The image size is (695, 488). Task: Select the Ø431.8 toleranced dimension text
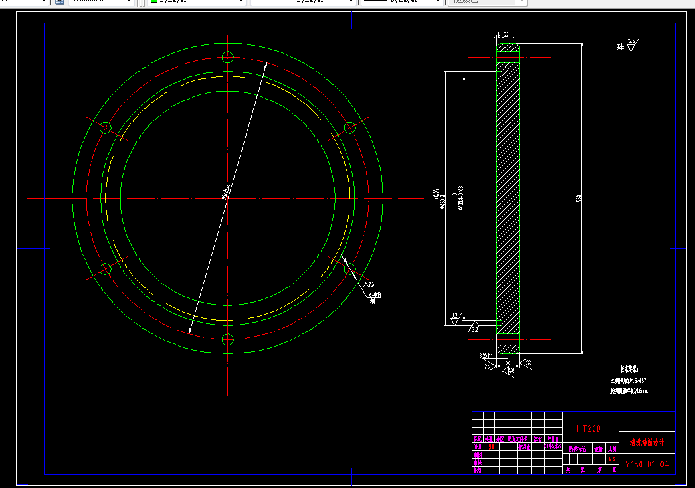pos(458,198)
